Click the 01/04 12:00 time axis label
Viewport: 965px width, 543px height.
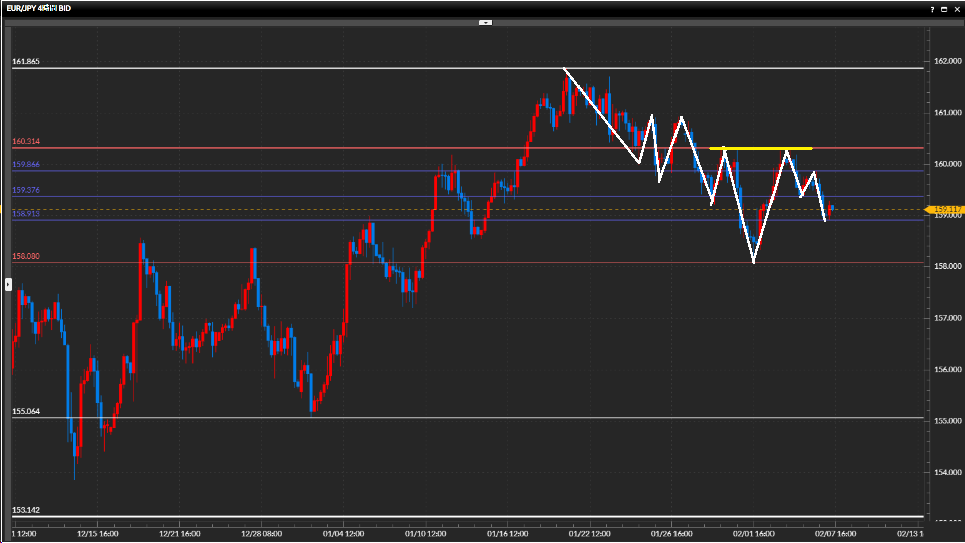(343, 534)
